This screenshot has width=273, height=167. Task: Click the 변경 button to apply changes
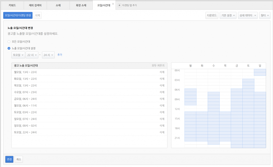[9, 159]
